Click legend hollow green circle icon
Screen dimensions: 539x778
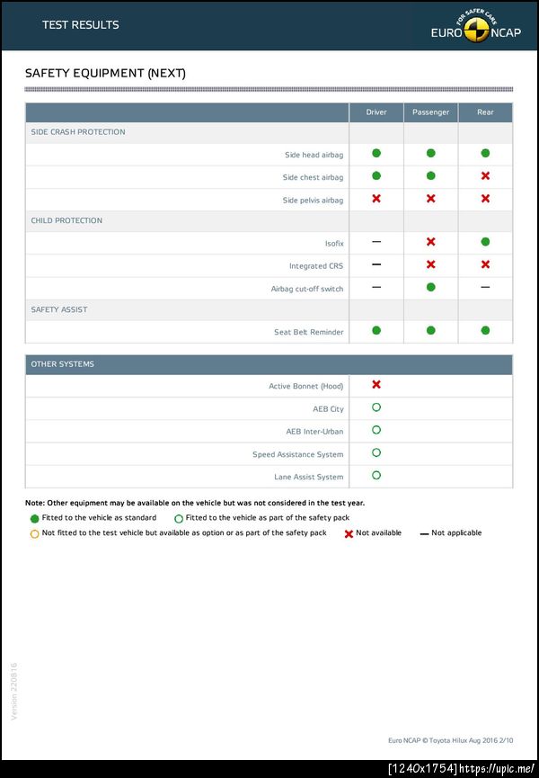(x=179, y=519)
